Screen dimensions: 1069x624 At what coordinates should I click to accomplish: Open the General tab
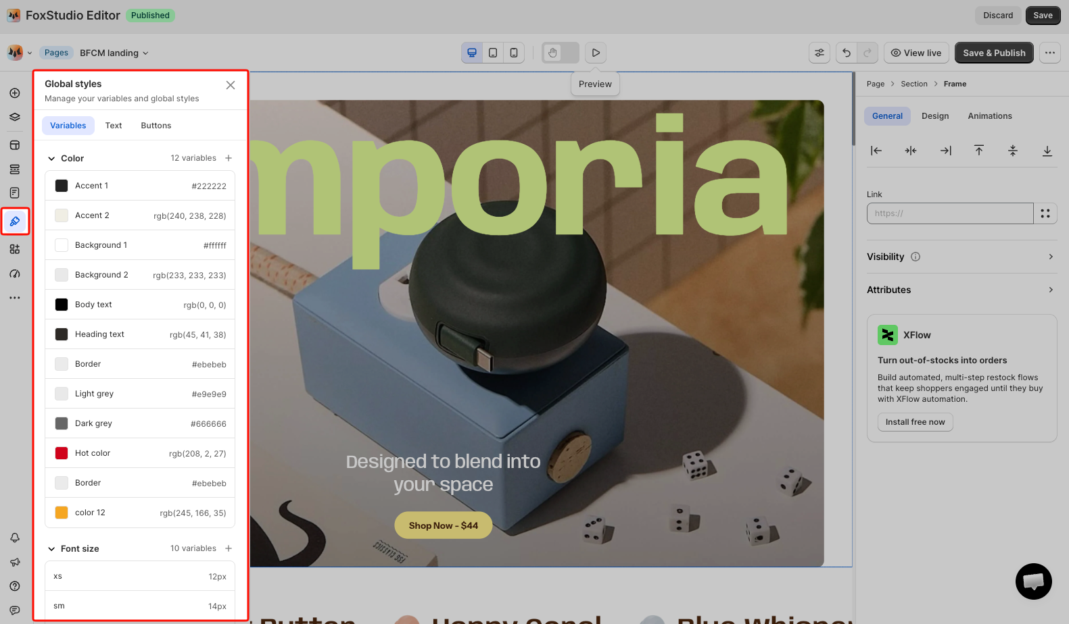coord(887,116)
